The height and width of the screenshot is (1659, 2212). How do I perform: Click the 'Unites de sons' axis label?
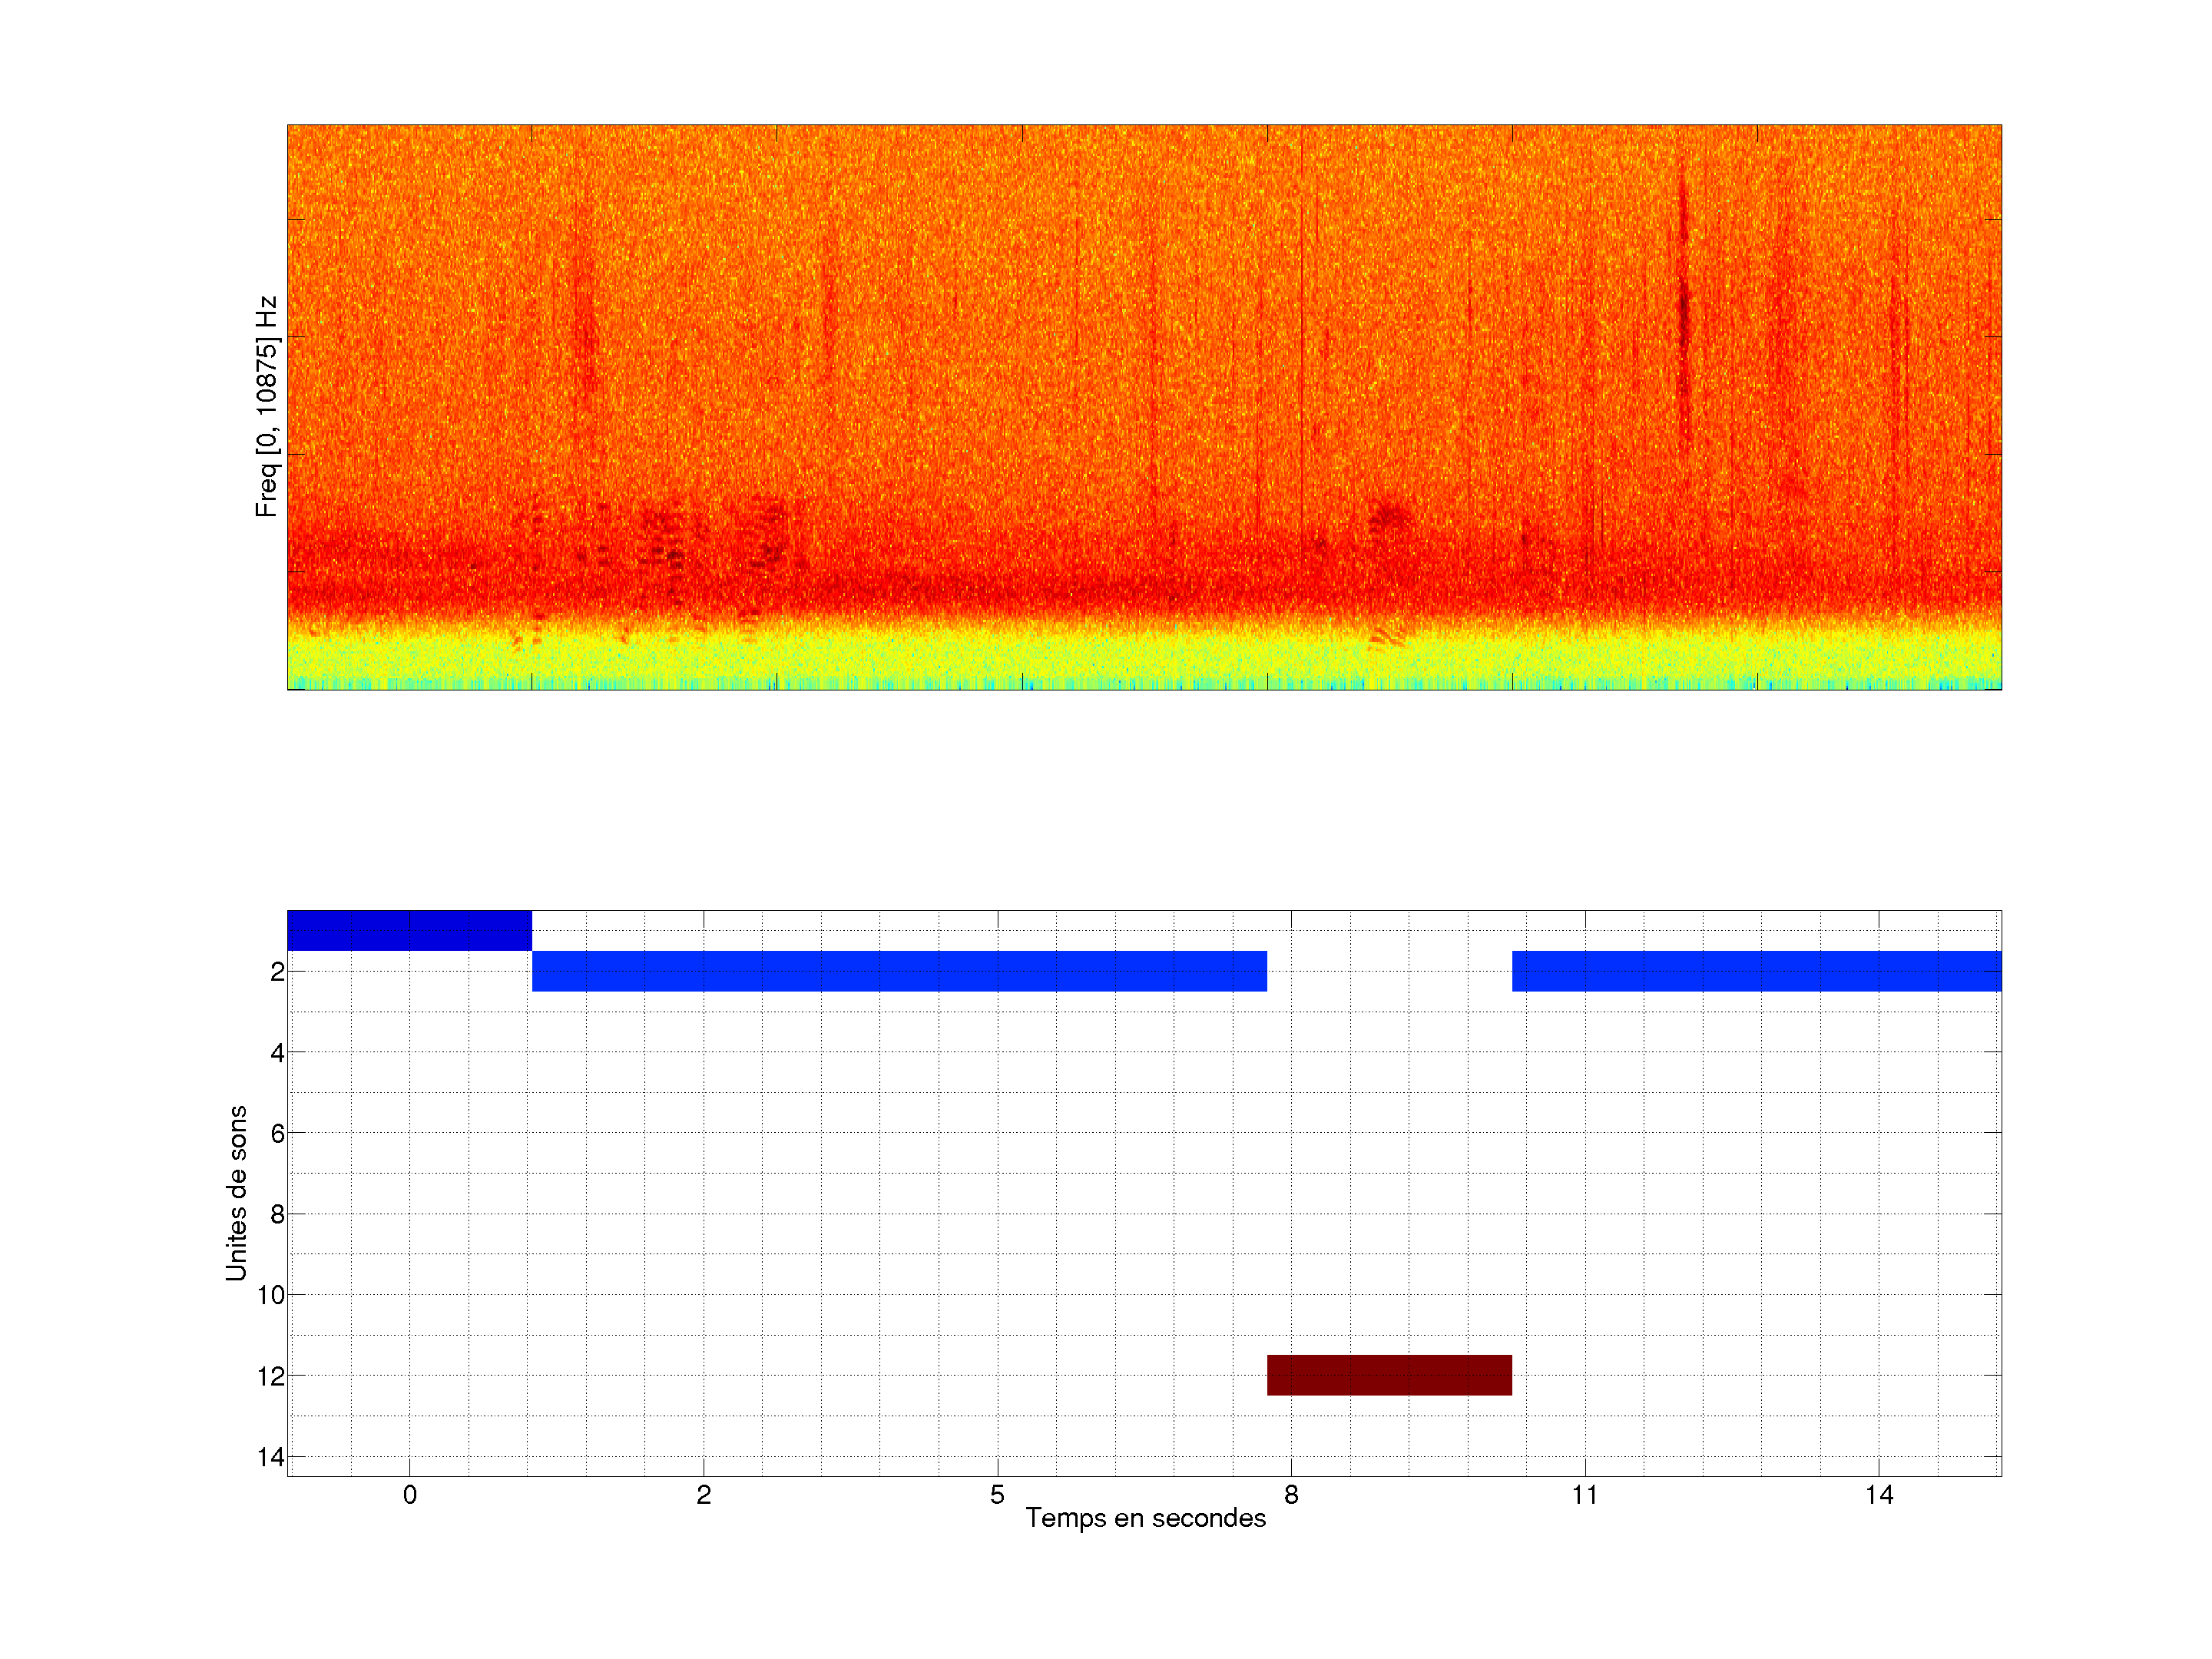point(236,1193)
